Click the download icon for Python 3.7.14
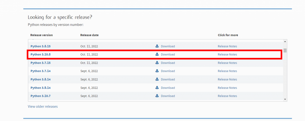Screen dimensions: 305x121 [157, 71]
